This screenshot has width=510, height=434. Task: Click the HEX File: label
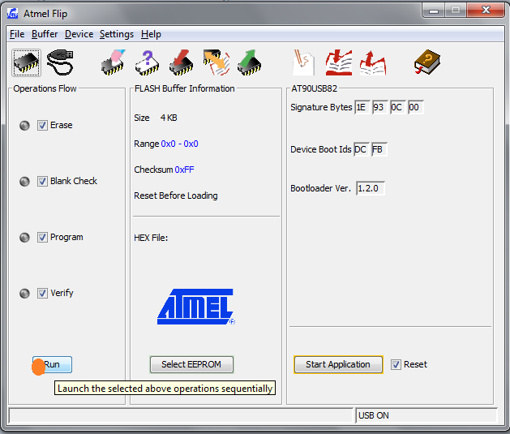pyautogui.click(x=151, y=238)
